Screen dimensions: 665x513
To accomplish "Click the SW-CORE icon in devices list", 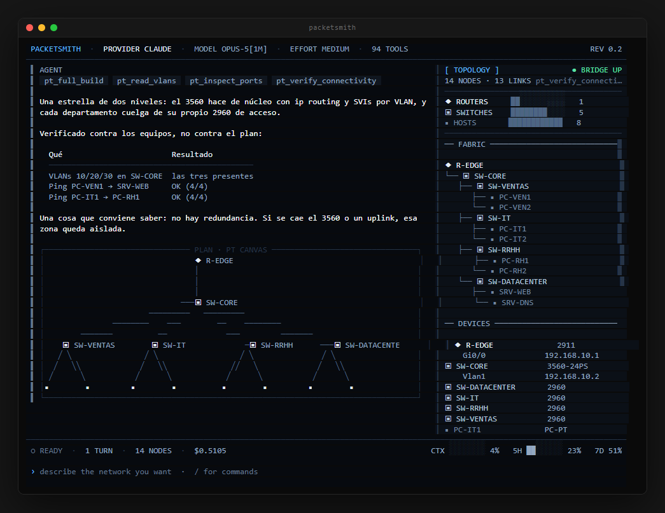I will [448, 366].
